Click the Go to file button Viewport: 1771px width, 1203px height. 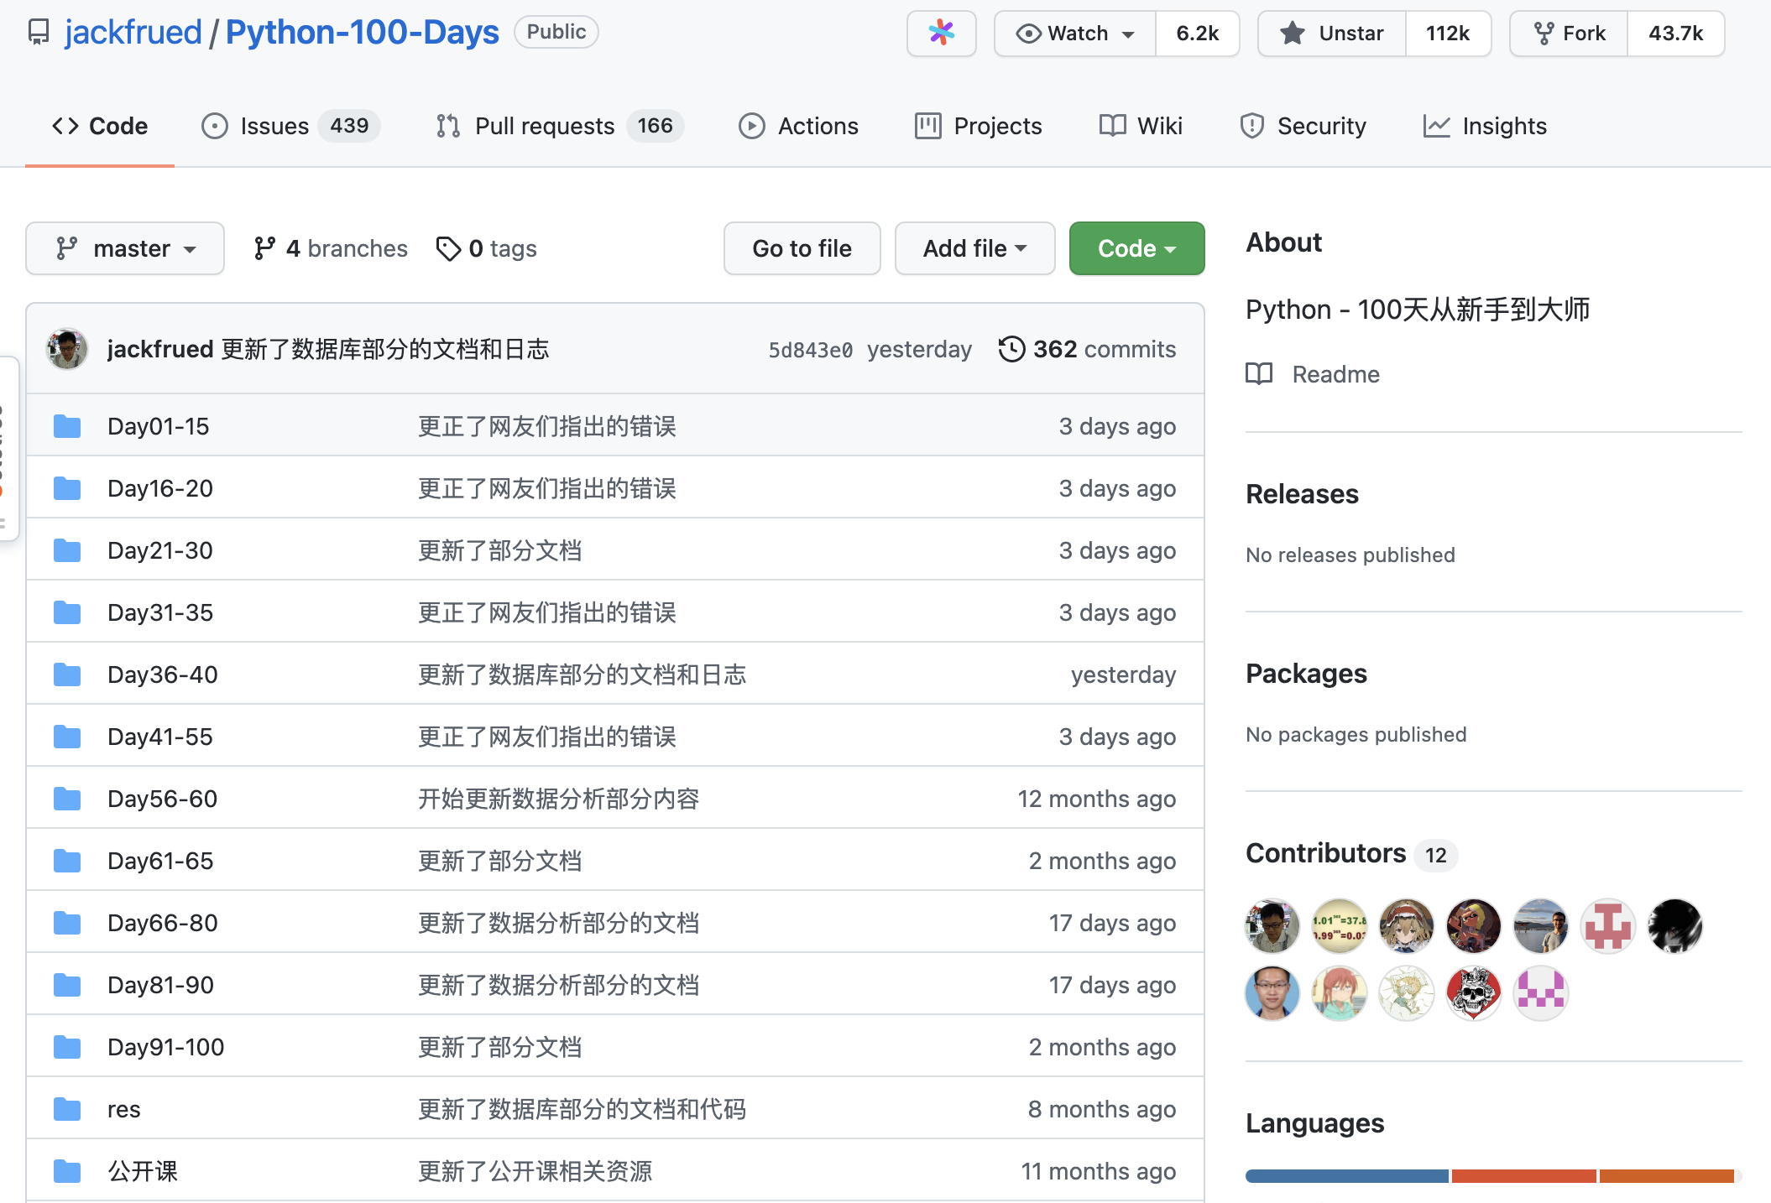[802, 248]
